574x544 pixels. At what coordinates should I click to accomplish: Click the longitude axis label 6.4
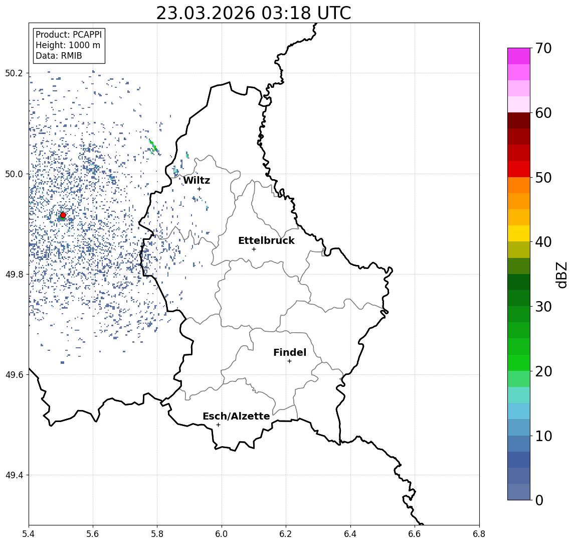350,534
